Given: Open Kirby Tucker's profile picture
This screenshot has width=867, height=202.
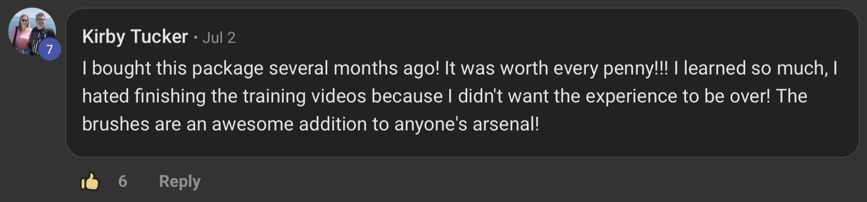Looking at the screenshot, I should click(x=32, y=32).
